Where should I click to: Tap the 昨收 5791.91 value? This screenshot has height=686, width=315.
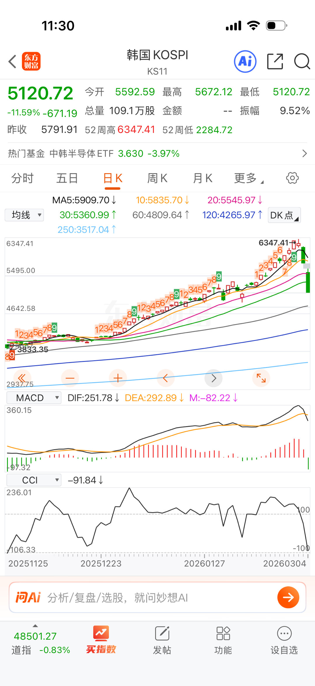click(60, 129)
